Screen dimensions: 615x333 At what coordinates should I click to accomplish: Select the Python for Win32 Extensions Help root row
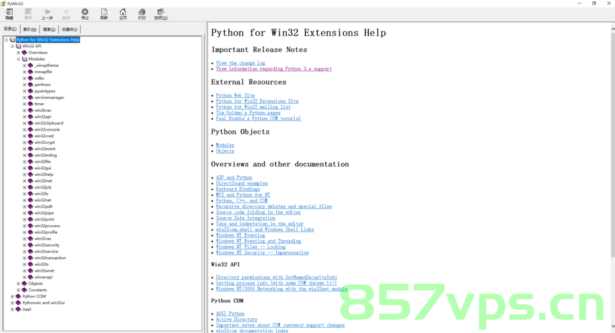[x=48, y=39]
